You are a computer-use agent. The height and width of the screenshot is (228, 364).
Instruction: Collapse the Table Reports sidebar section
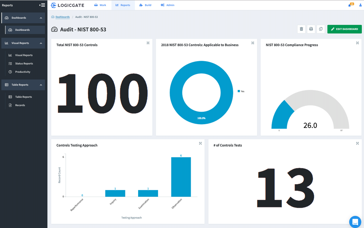[x=41, y=85]
